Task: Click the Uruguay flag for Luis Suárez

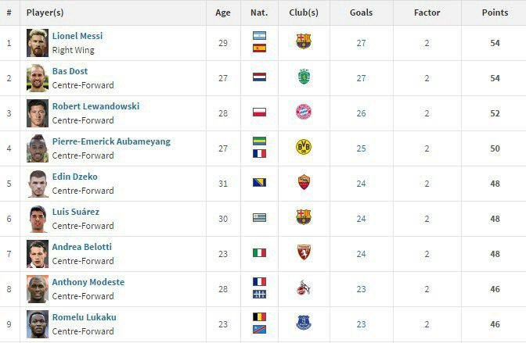Action: 259,218
